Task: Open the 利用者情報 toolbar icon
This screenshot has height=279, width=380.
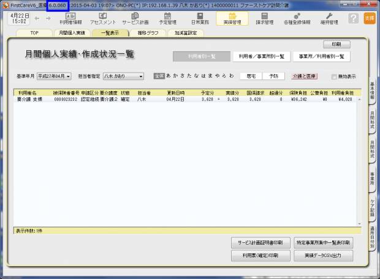Action: tap(70, 18)
